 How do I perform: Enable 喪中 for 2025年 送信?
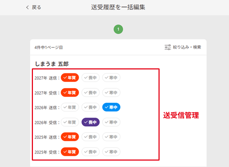click(x=91, y=137)
